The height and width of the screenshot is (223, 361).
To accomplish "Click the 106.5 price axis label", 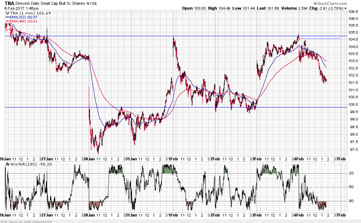I will 353,12.
